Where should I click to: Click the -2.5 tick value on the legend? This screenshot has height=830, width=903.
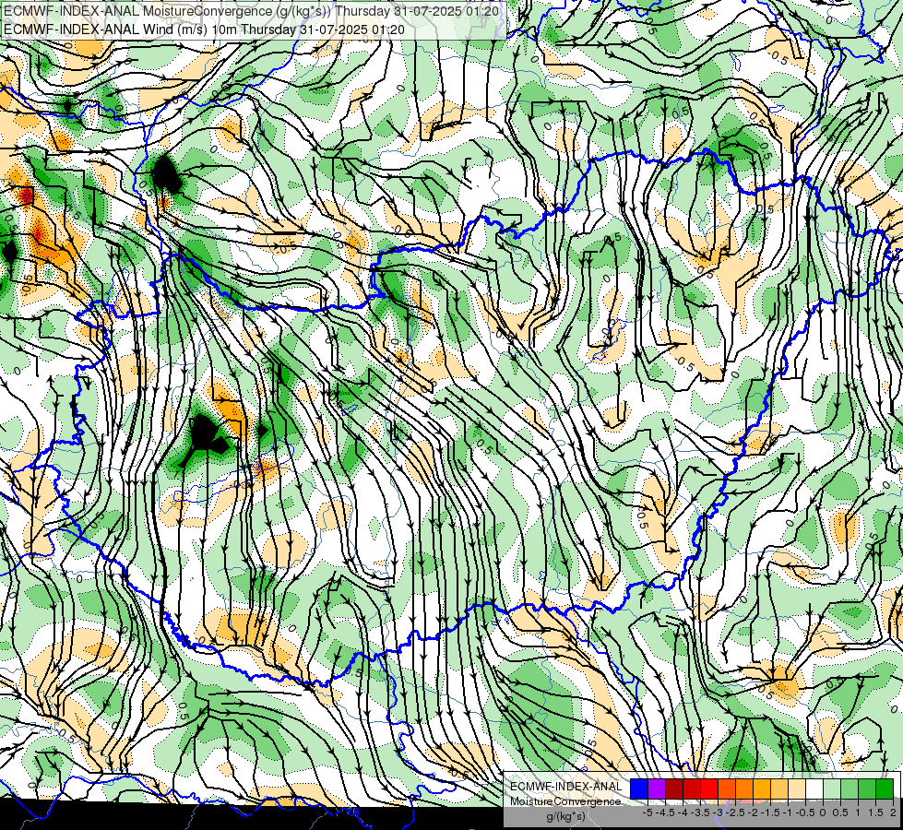[x=735, y=812]
